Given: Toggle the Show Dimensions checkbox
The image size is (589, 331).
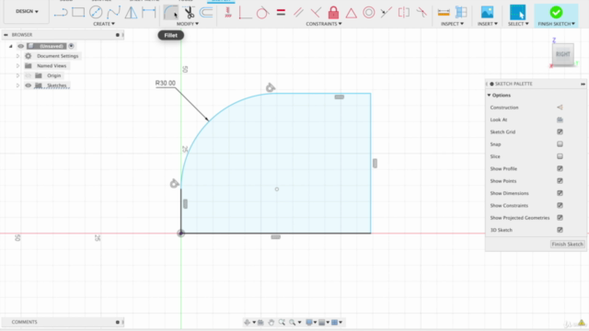Looking at the screenshot, I should coord(560,193).
